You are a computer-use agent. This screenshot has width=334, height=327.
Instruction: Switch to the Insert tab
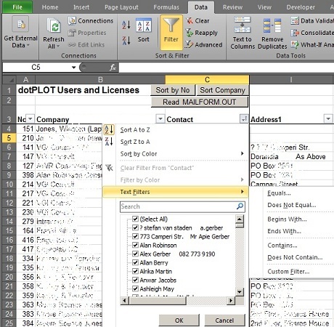pyautogui.click(x=81, y=7)
